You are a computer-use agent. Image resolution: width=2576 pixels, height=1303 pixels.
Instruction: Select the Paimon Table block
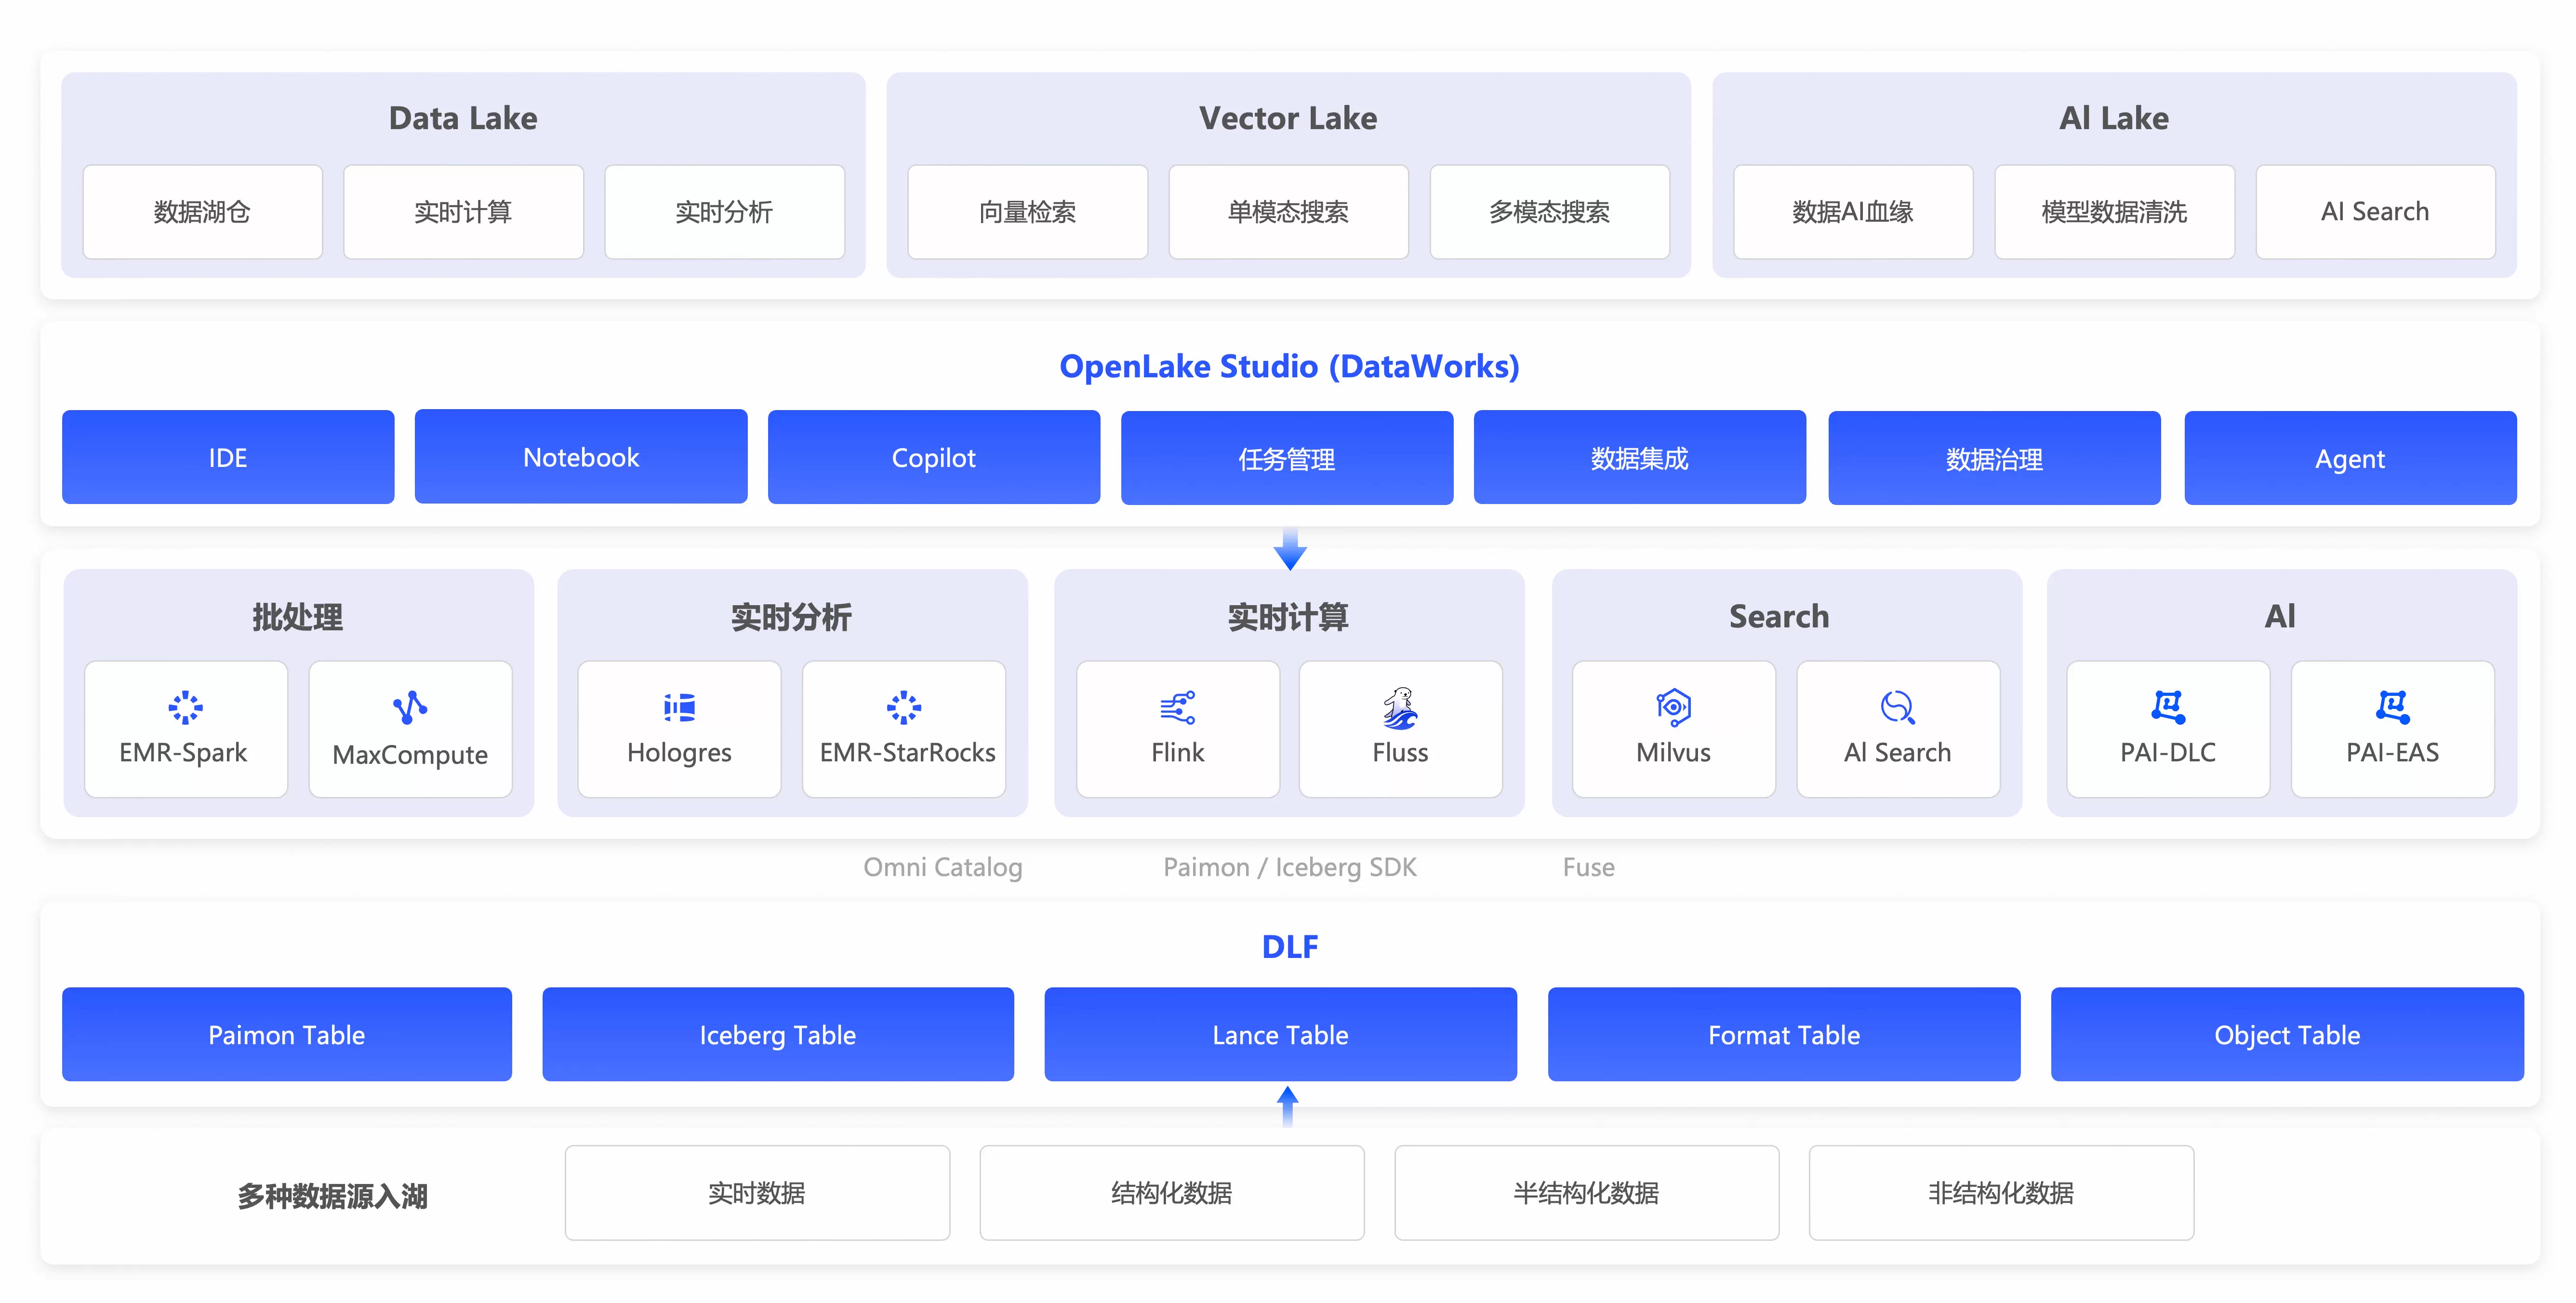tap(287, 1035)
